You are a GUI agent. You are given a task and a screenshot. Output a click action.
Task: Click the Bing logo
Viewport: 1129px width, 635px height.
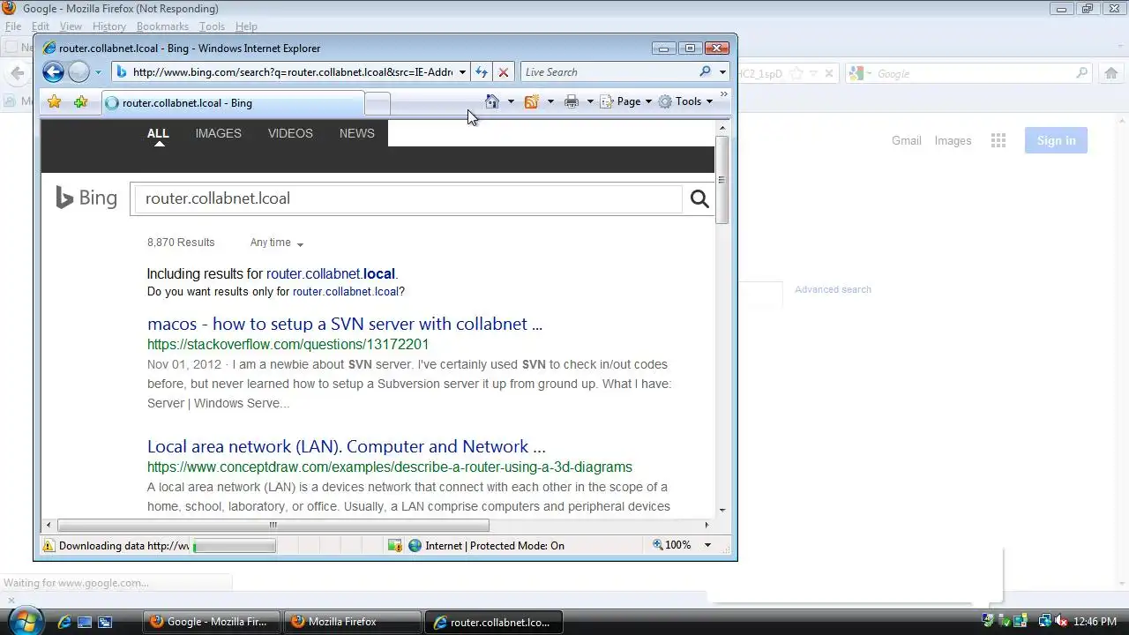[86, 198]
